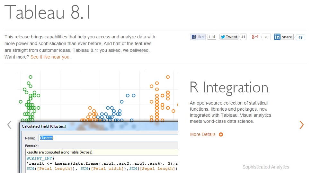Follow the More Details link
This screenshot has width=321, height=173.
tap(203, 135)
